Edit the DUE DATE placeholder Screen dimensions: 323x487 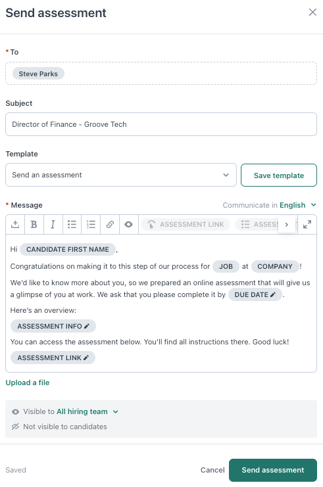coord(255,294)
